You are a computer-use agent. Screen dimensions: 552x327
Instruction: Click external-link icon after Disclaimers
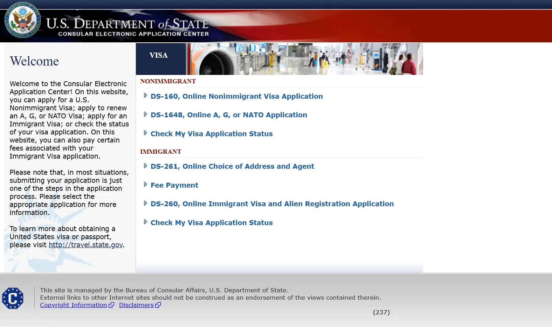point(158,305)
